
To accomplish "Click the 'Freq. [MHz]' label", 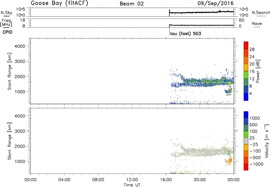I will (6, 23).
